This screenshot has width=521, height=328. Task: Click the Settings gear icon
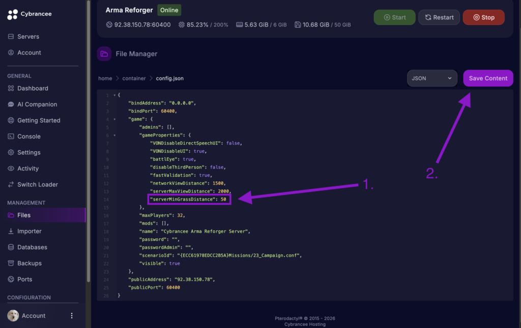(11, 152)
